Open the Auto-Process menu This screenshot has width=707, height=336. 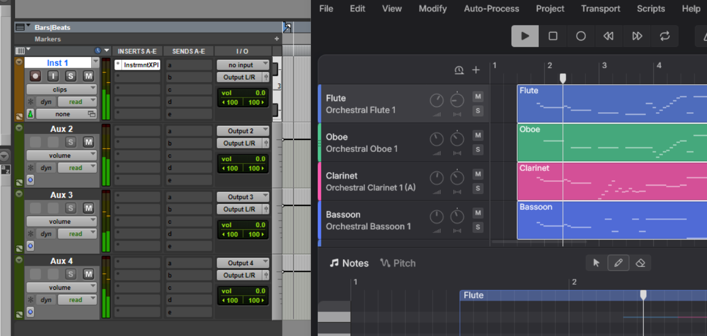pos(492,9)
